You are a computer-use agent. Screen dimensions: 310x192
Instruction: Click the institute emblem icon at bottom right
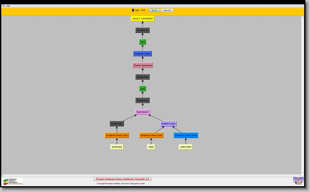(x=297, y=181)
